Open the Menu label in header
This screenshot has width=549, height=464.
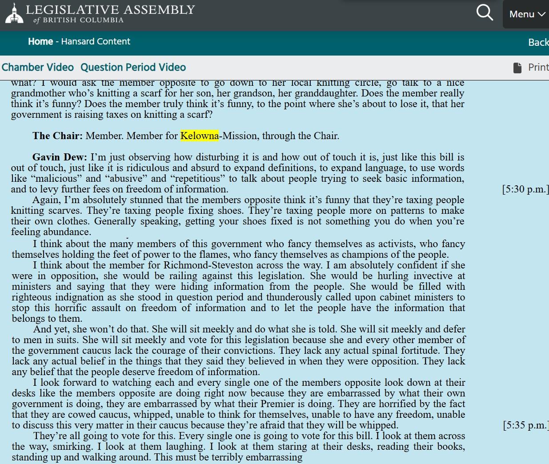click(521, 14)
